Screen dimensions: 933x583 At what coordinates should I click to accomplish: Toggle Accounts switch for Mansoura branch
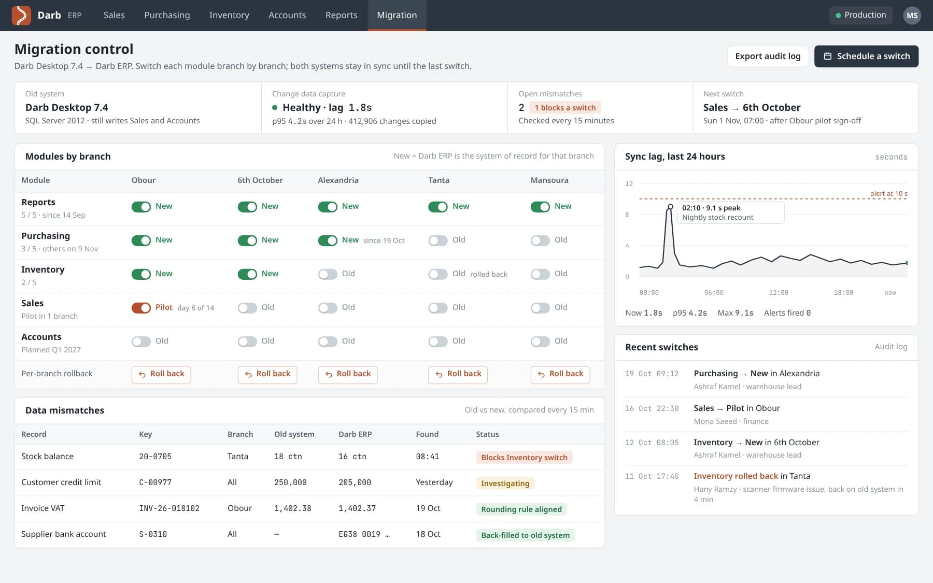540,342
